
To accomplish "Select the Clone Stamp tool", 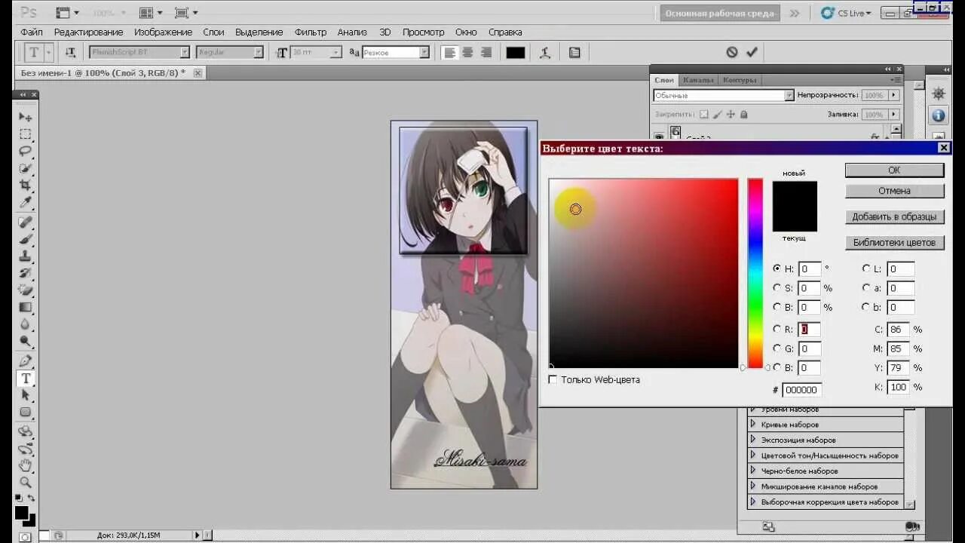I will 26,256.
